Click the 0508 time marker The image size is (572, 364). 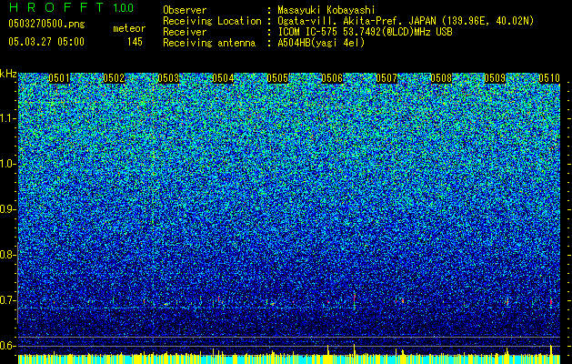(441, 78)
